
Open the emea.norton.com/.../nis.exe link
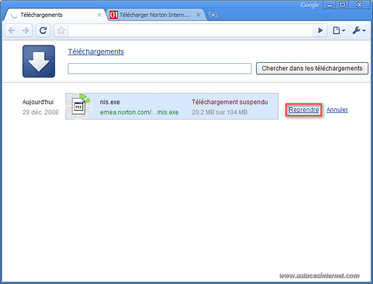[x=139, y=112]
